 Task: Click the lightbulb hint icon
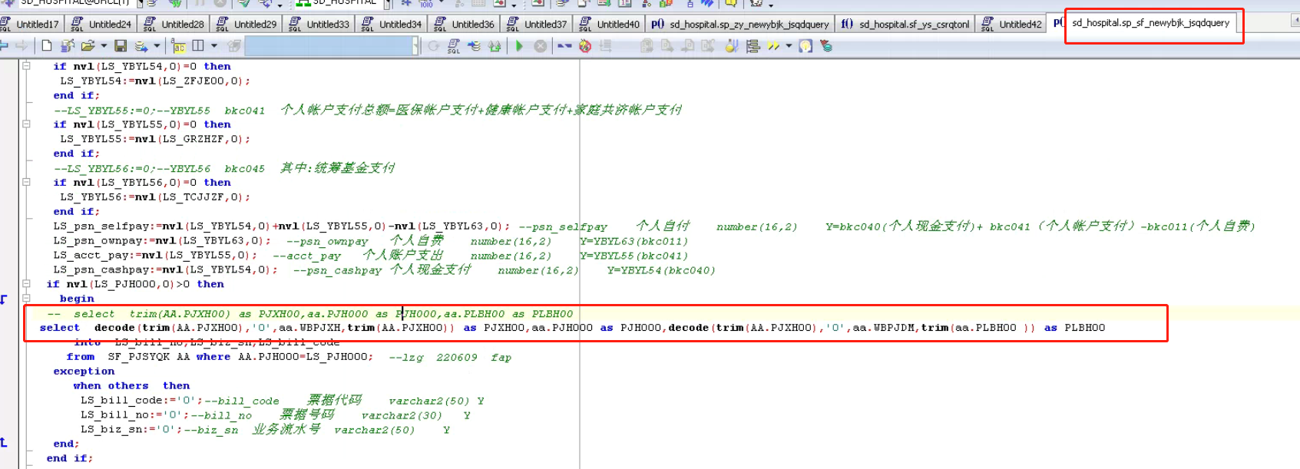point(805,46)
